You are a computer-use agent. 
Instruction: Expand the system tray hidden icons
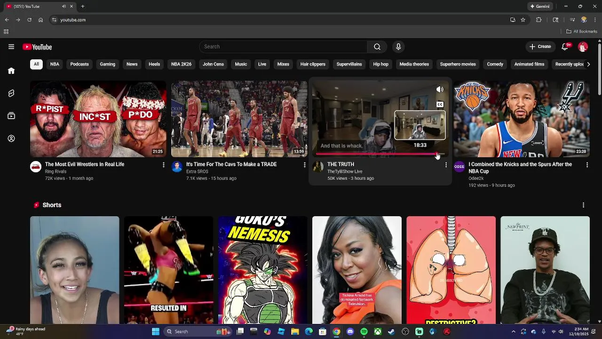(x=513, y=331)
